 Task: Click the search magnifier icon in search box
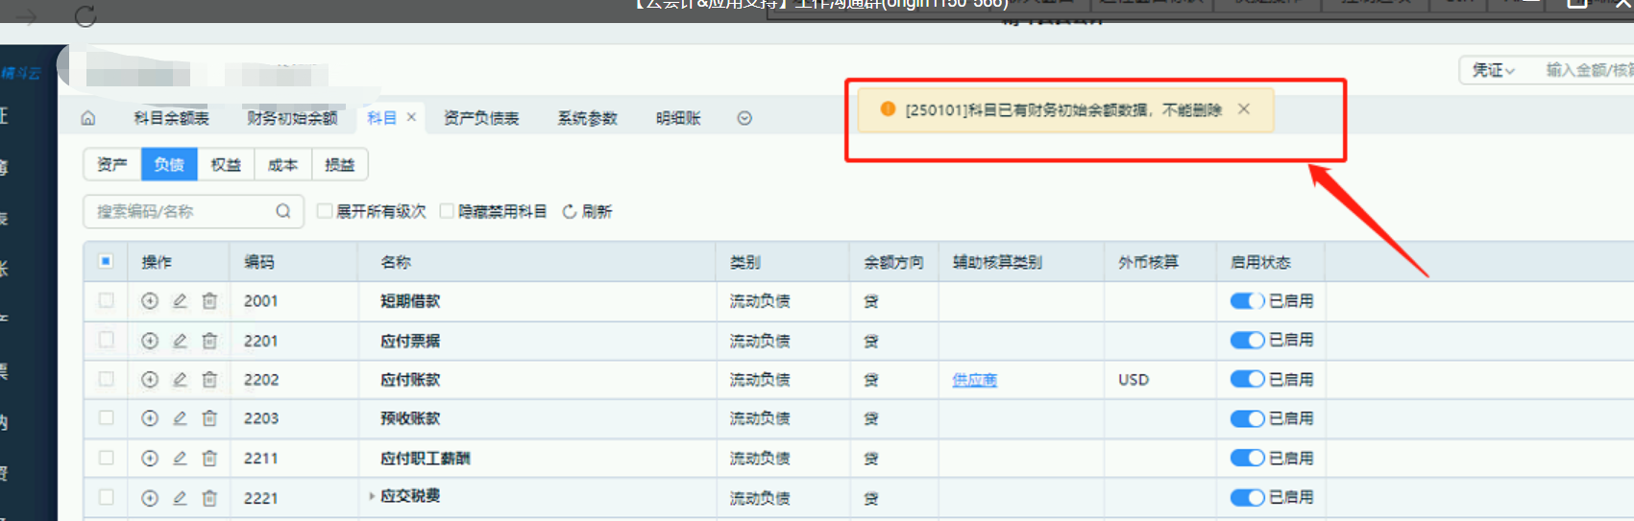coord(283,211)
